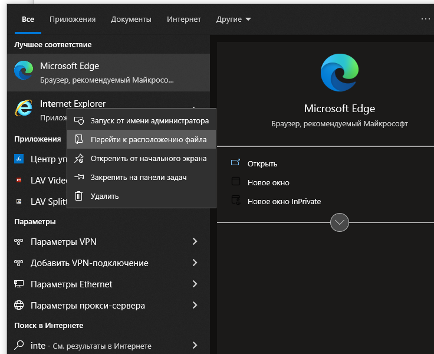The image size is (434, 354).
Task: Click Новое окно action
Action: 268,182
